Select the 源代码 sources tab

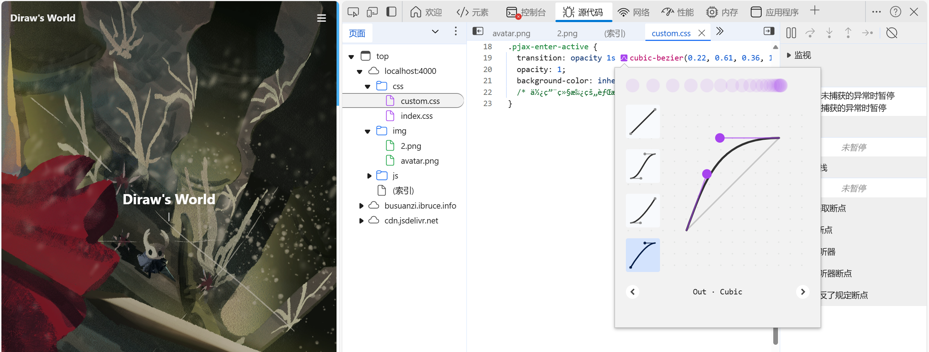[583, 12]
